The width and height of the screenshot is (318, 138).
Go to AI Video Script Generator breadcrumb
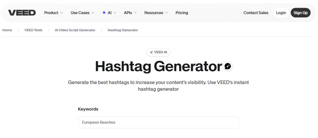click(x=75, y=30)
